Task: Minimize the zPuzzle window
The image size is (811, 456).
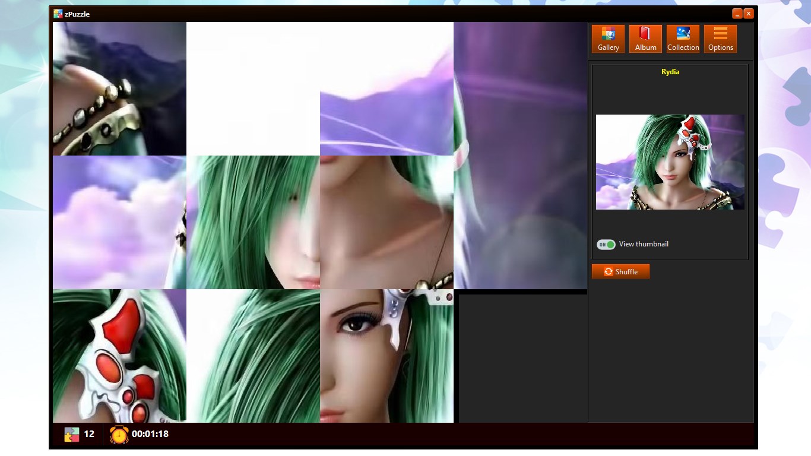Action: (x=737, y=14)
